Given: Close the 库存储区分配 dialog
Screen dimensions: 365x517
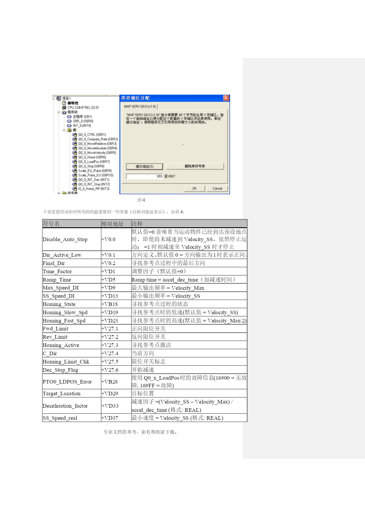Looking at the screenshot, I should point(226,98).
